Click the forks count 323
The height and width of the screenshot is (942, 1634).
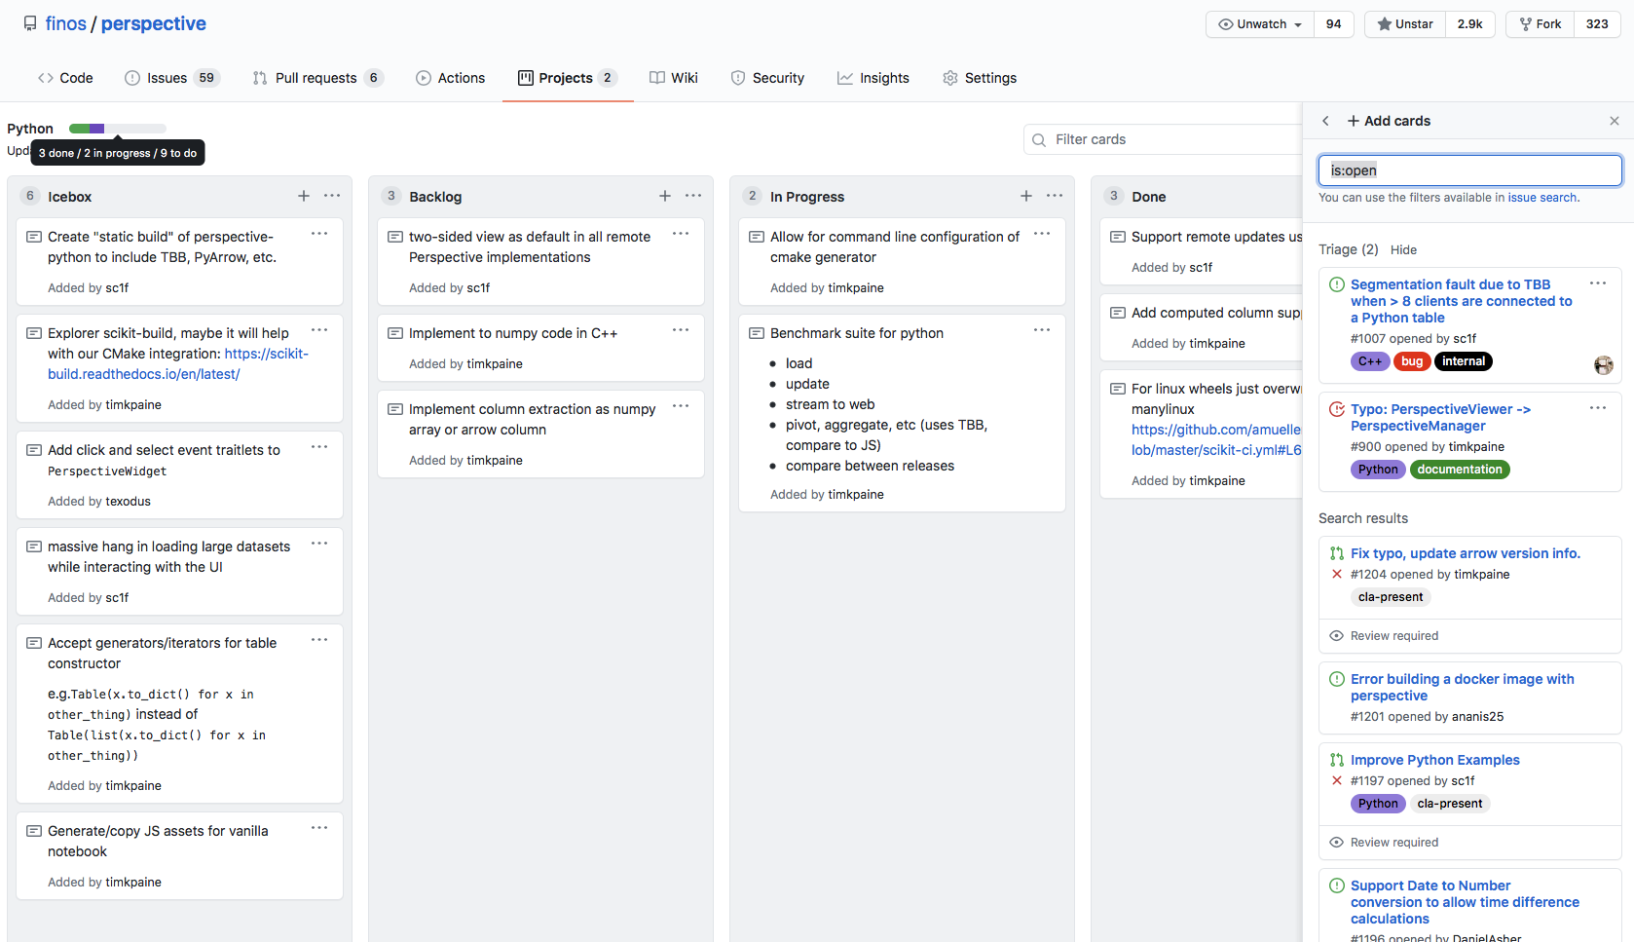1597,24
